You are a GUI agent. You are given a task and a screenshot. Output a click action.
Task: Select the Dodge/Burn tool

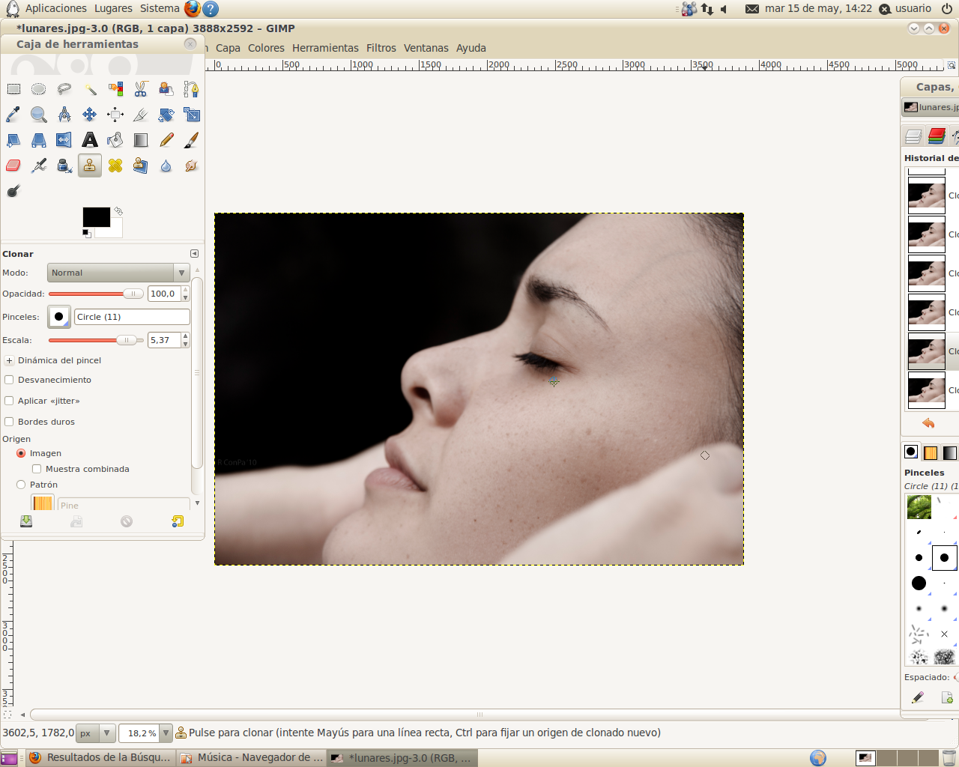(x=13, y=191)
